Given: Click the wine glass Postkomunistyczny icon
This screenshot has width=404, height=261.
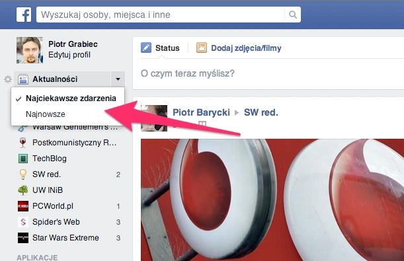Looking at the screenshot, I should click(23, 143).
